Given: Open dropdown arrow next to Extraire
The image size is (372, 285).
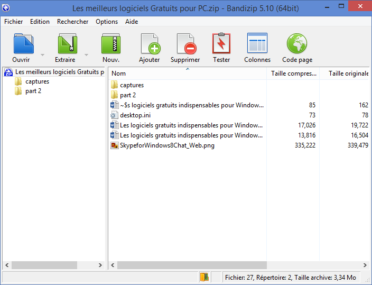Looking at the screenshot, I should point(86,54).
